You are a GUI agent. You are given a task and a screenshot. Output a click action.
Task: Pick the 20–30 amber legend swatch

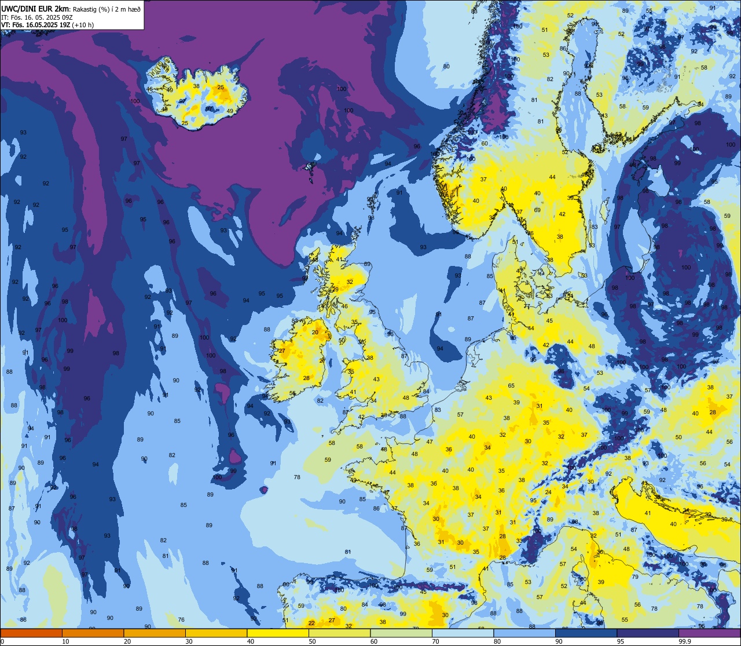click(x=155, y=633)
